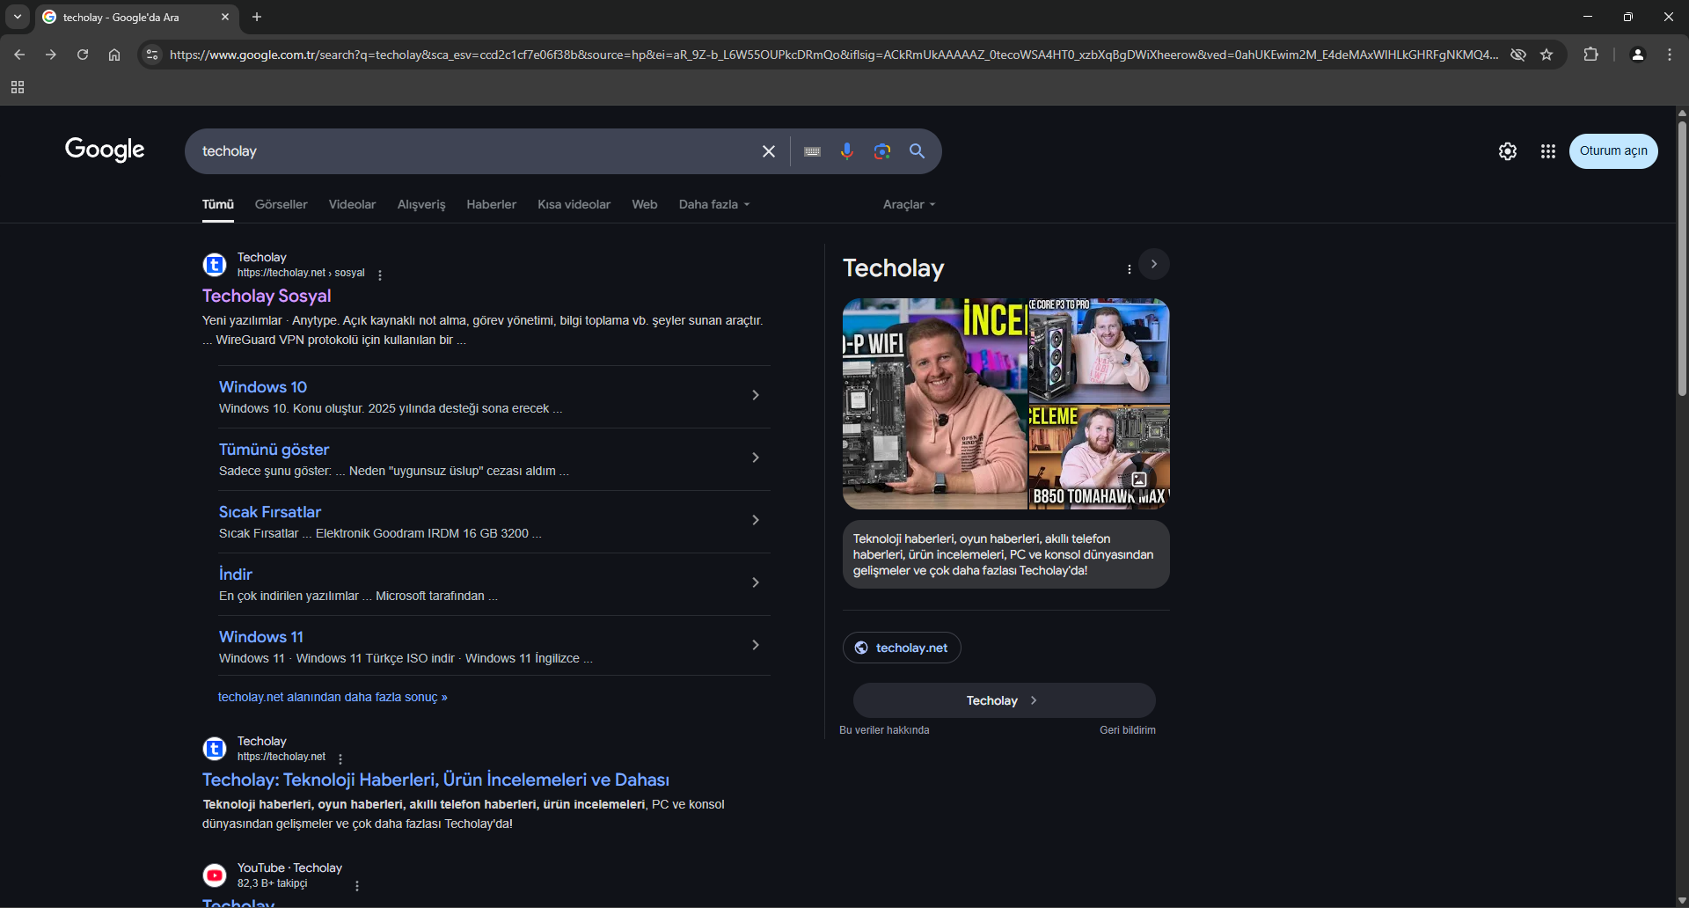Screen dimensions: 1689x908
Task: Send feedback via Geri bildirim
Action: pos(1128,730)
